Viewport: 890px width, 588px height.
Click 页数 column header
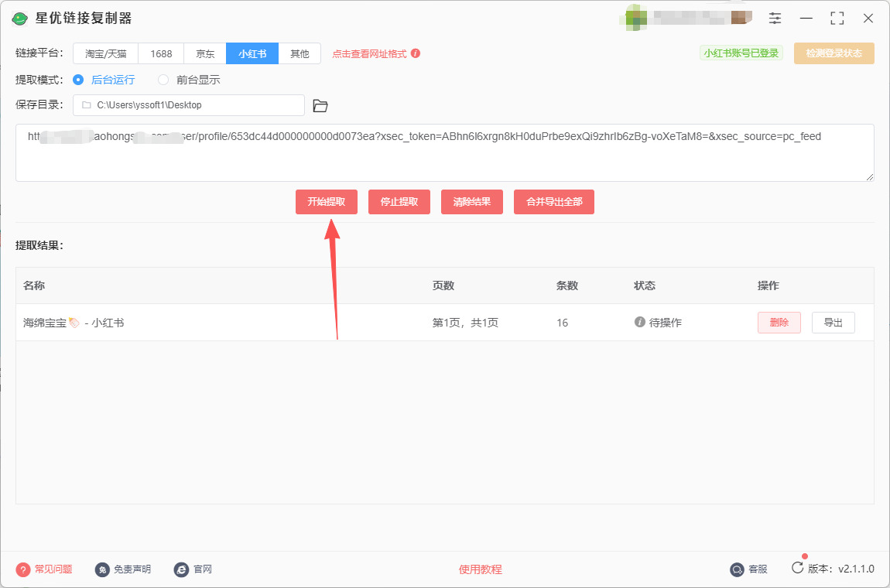coord(443,285)
